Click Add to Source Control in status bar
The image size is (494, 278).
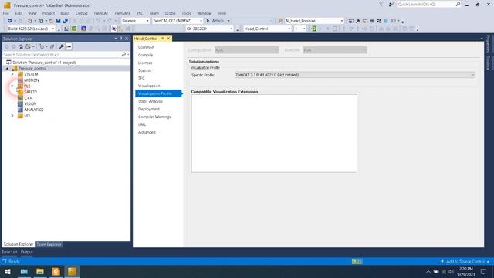[x=465, y=261]
